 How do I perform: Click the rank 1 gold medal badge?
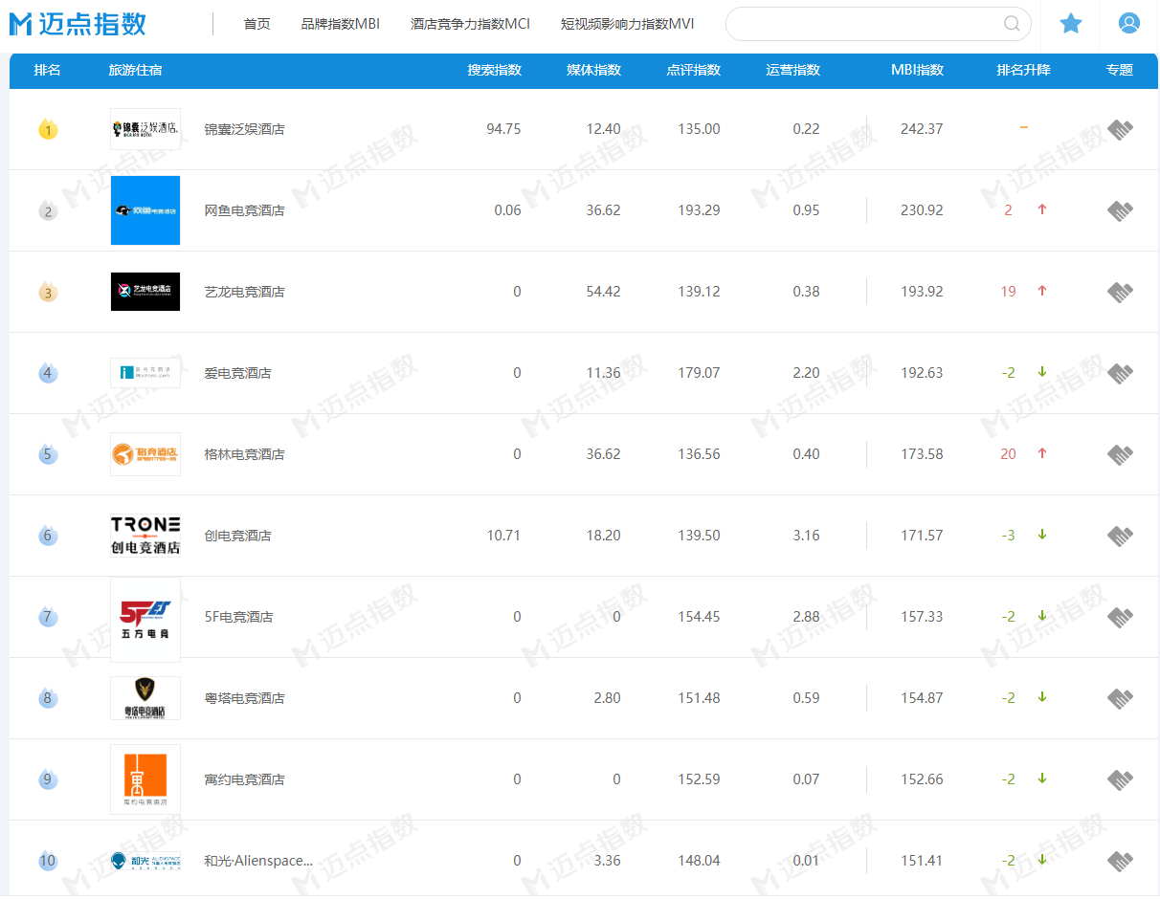tap(48, 129)
